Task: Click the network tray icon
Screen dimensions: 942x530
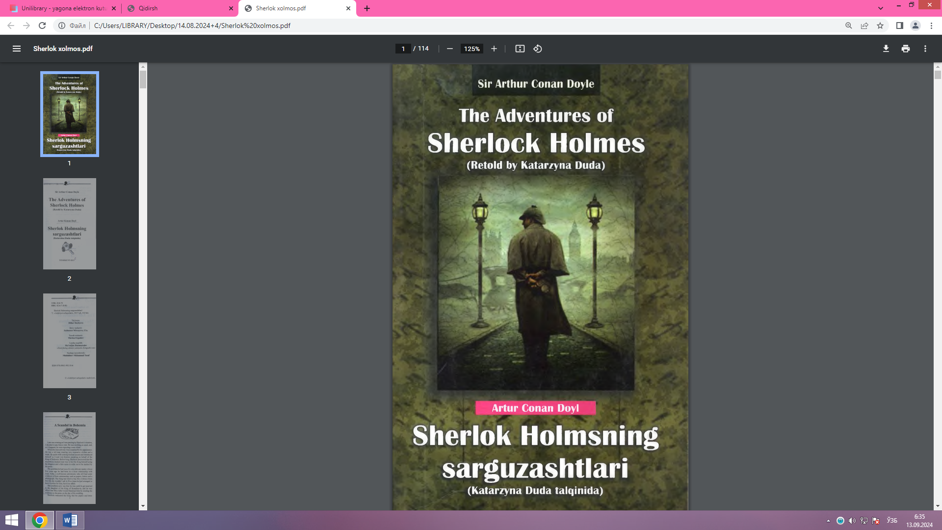Action: [x=864, y=521]
